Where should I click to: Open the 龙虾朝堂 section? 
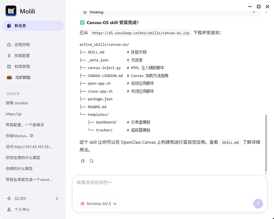click(22, 78)
